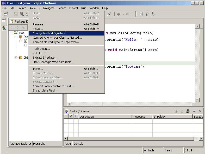Choose Inline... menu item

[x=66, y=69]
